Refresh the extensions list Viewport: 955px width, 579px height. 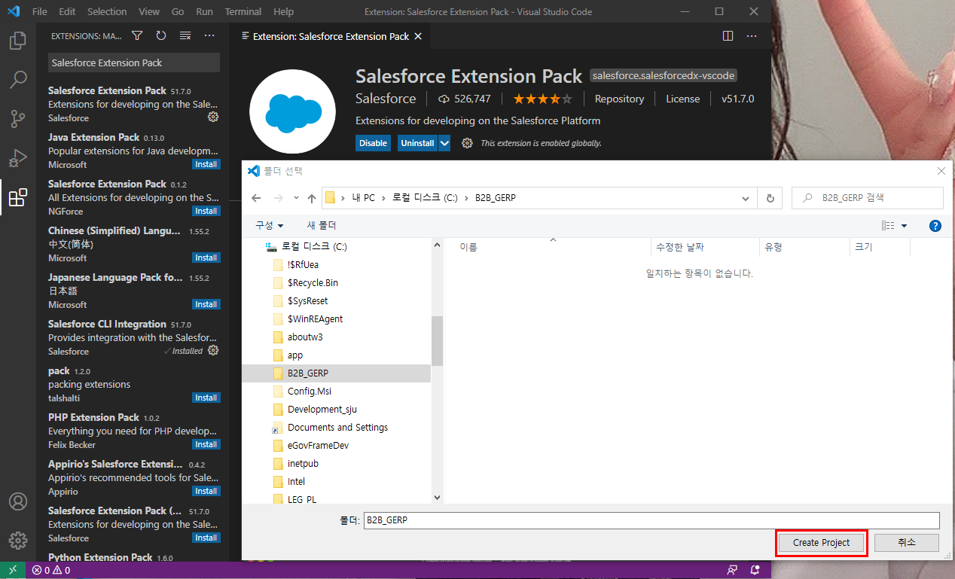(161, 35)
